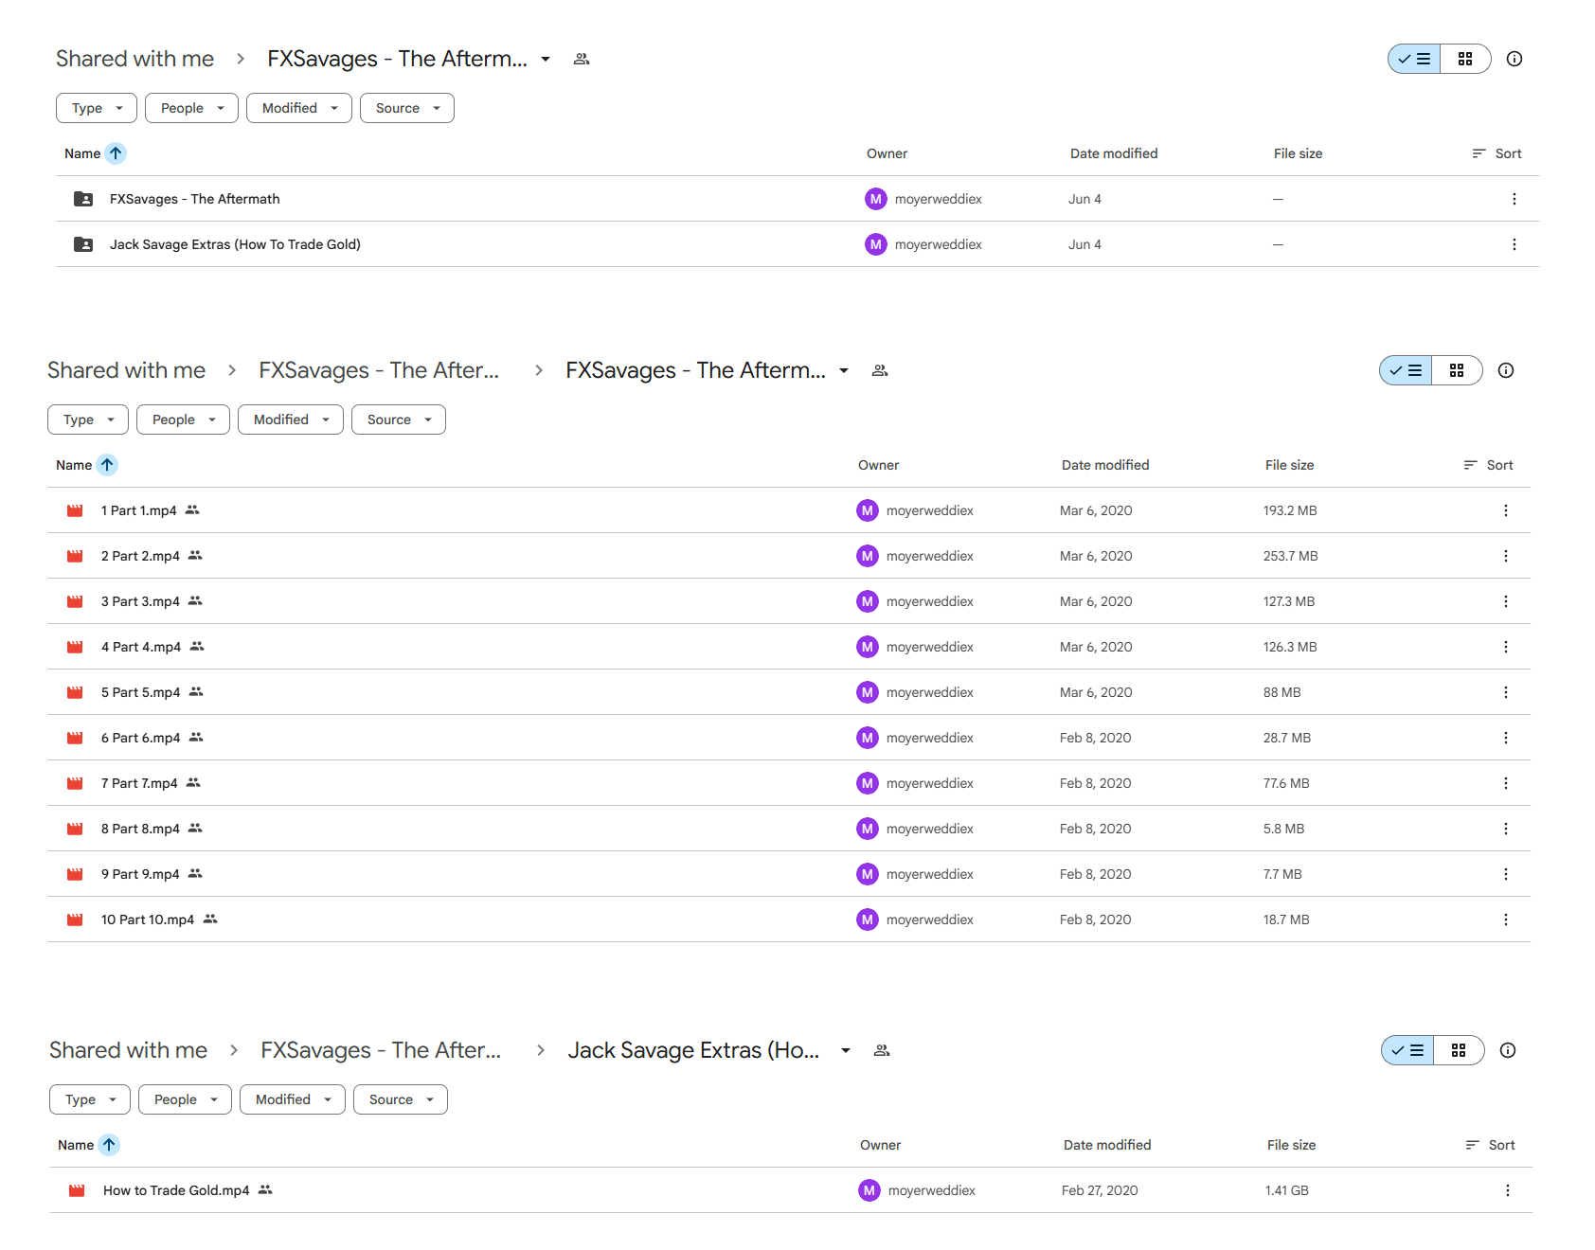Open Modified filter in top panel
Screen dimensions: 1595x1250
point(299,108)
